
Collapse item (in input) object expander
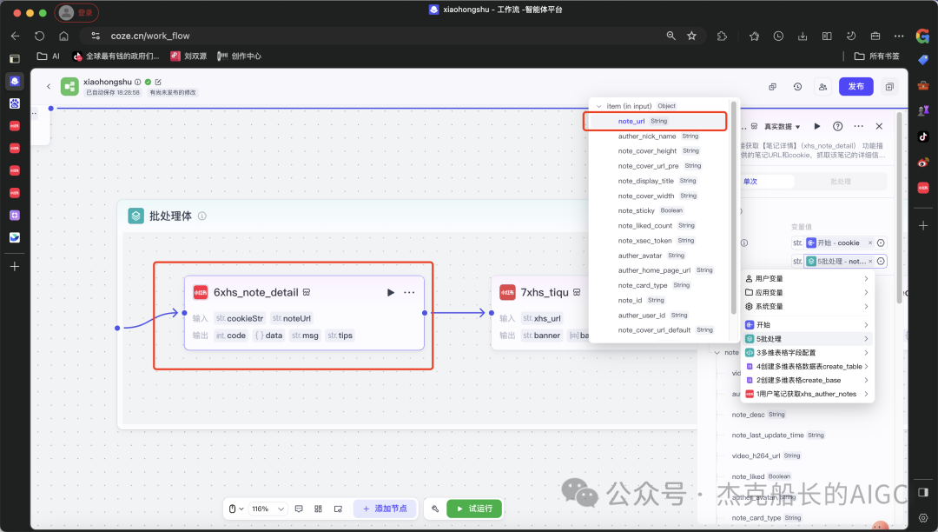pos(598,107)
